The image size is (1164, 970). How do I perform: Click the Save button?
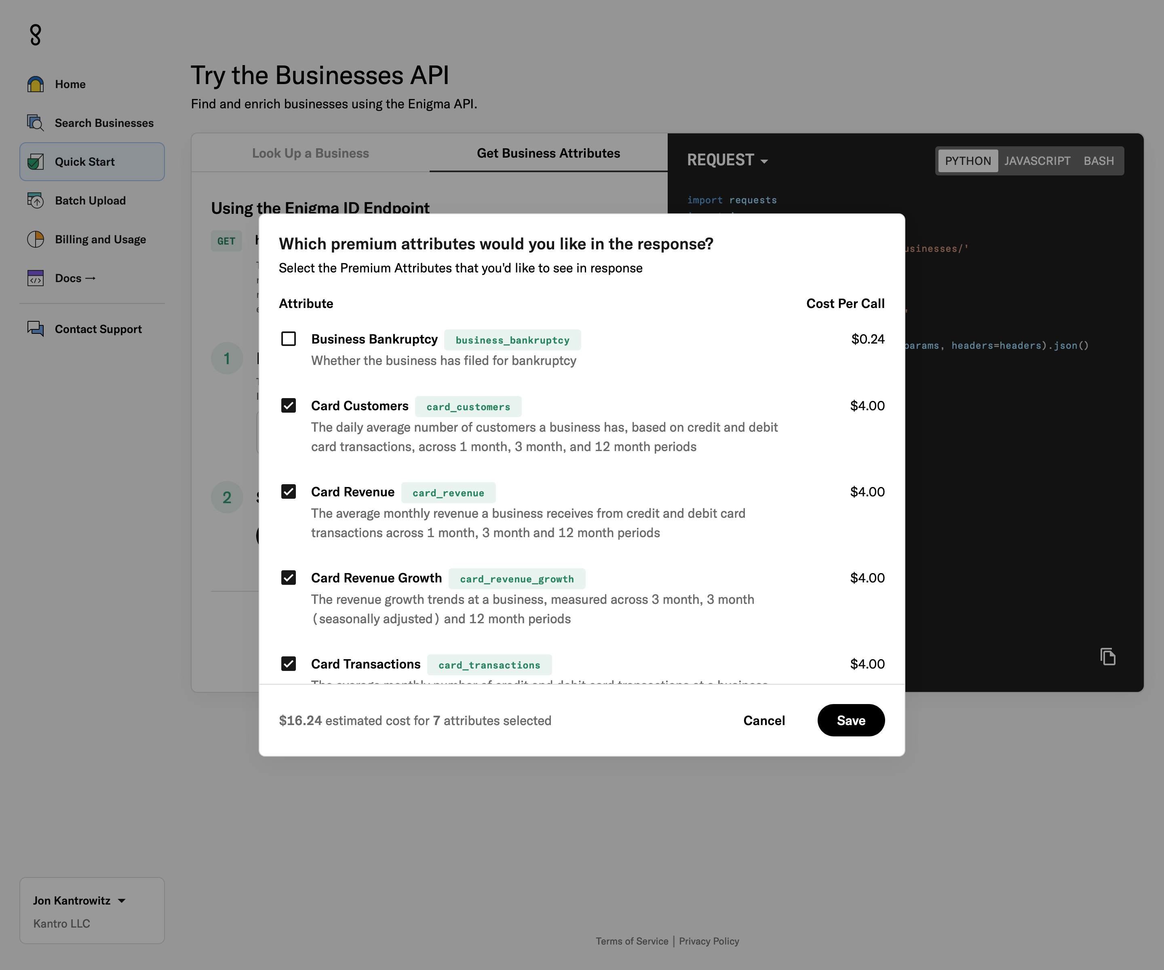[x=851, y=720]
